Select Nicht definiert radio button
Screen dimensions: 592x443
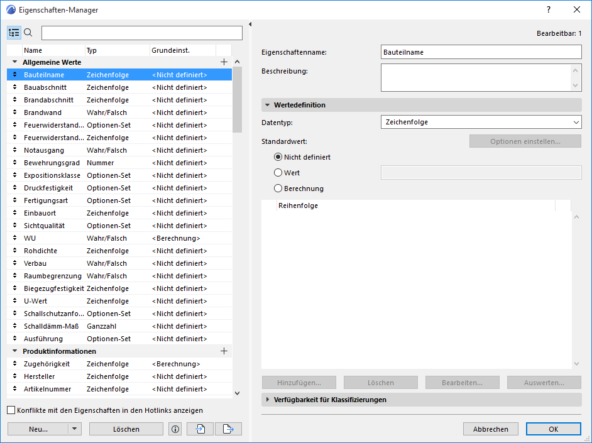(278, 157)
